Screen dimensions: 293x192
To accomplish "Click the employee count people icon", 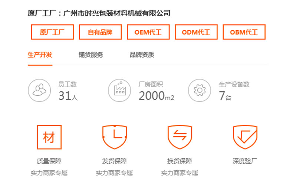I will tap(39, 90).
